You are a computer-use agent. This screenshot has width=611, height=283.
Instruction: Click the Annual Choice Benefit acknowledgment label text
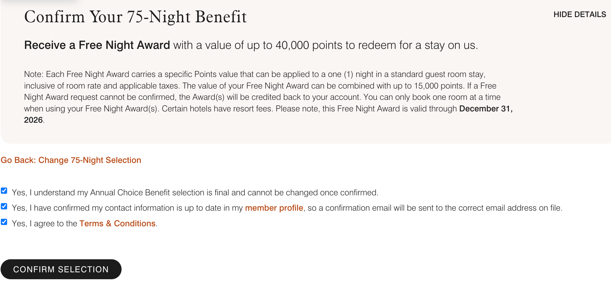(195, 192)
